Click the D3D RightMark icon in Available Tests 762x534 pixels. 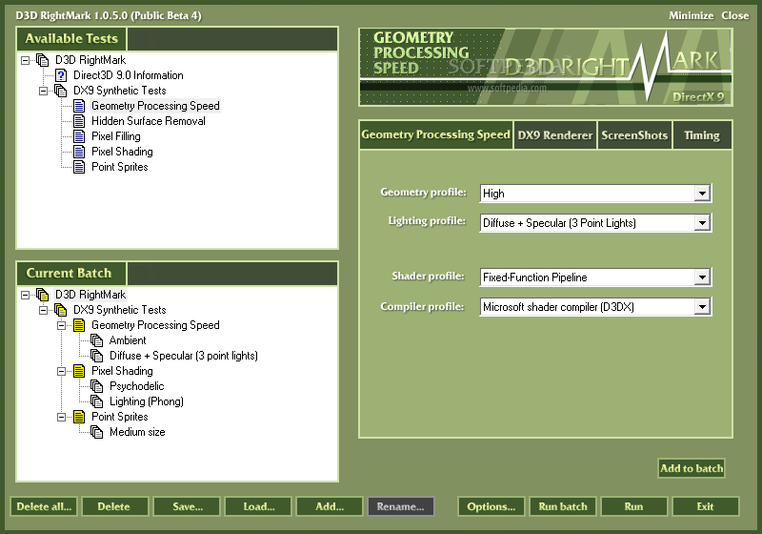(43, 60)
